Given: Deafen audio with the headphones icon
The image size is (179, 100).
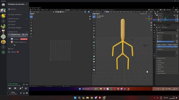Looking at the screenshot, I should click(x=24, y=93).
